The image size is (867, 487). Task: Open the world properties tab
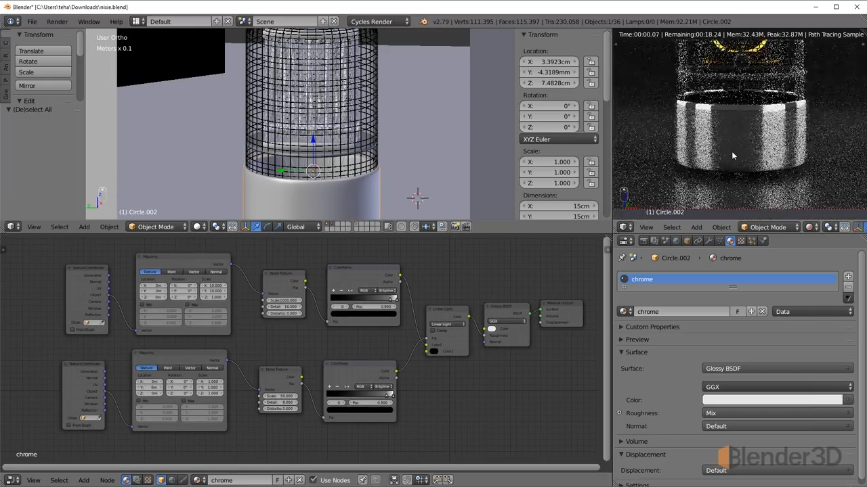coord(676,241)
